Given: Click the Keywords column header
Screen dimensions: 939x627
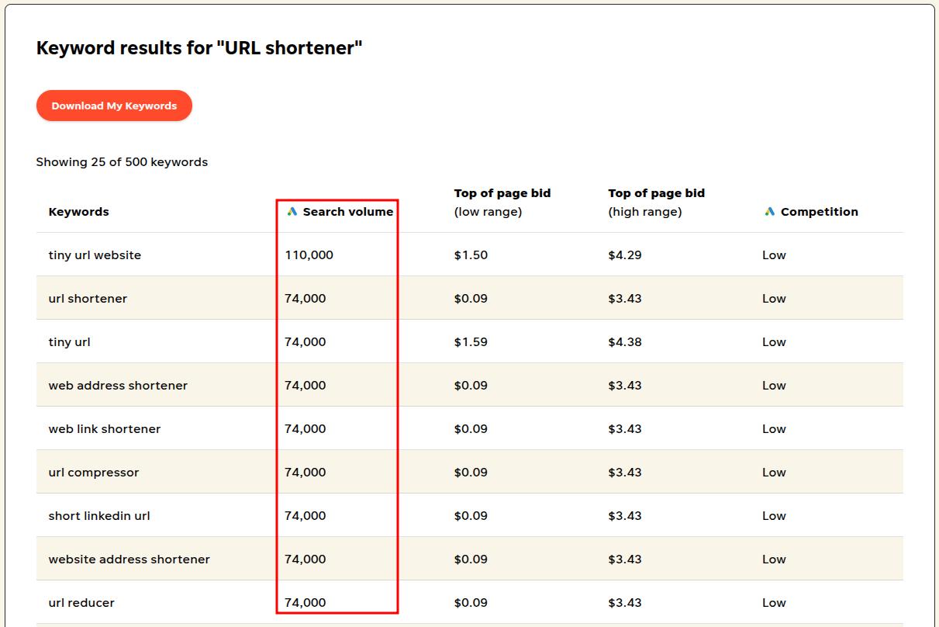Looking at the screenshot, I should point(78,211).
